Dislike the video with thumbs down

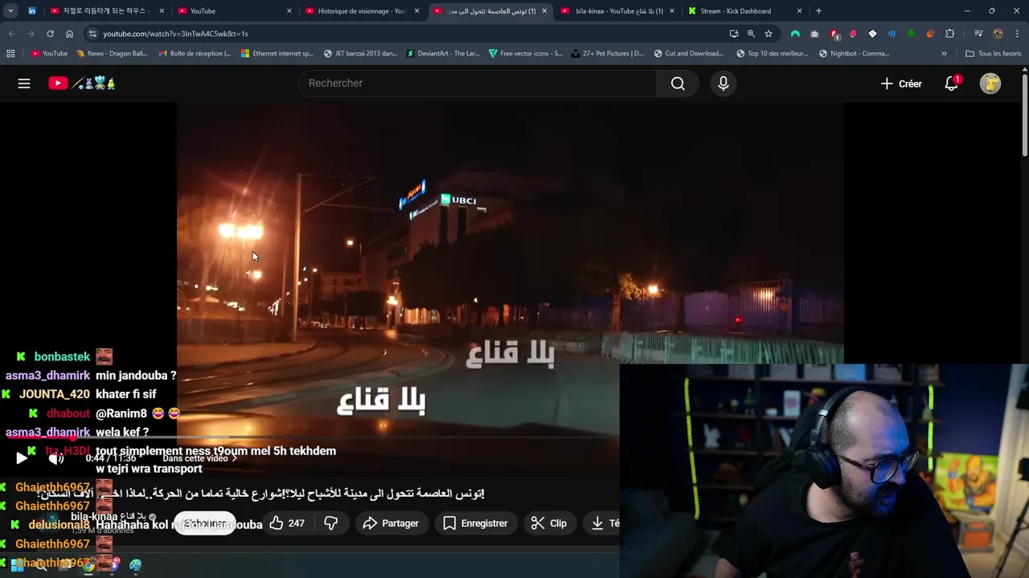pyautogui.click(x=330, y=523)
